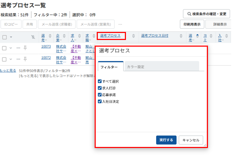Open the dropdown arrow beside the select-all header checkbox
The image size is (235, 155).
pyautogui.click(x=11, y=37)
